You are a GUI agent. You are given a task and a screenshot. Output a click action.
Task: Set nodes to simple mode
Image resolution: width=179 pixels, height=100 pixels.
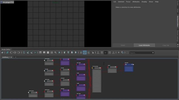coord(40,52)
